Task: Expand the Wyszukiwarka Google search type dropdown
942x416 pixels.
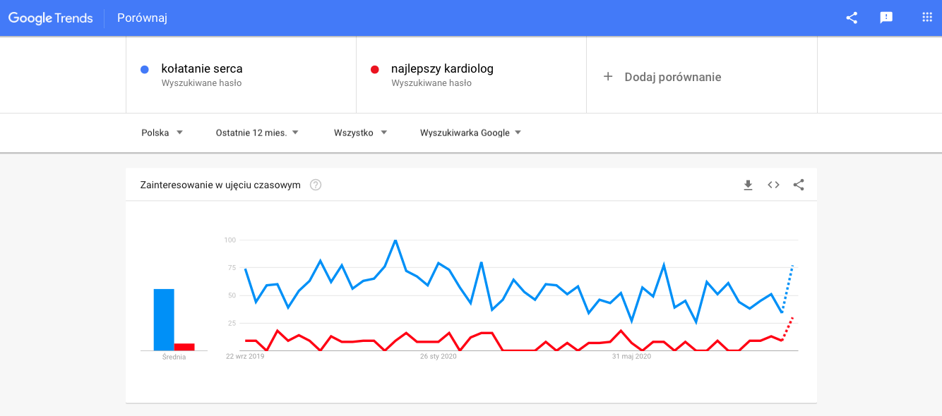Action: 470,133
